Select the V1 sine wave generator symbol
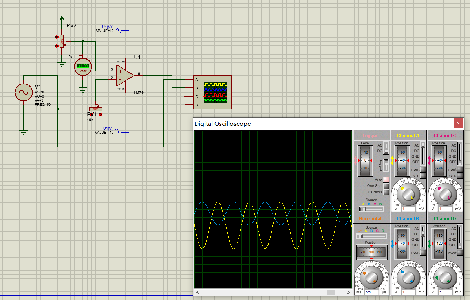470x300 pixels. click(24, 92)
